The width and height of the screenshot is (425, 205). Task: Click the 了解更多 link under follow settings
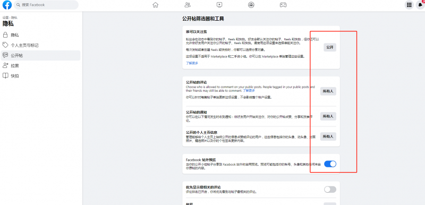pos(192,63)
